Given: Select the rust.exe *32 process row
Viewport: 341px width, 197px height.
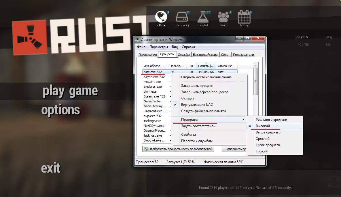Looking at the screenshot, I should pyautogui.click(x=190, y=72).
